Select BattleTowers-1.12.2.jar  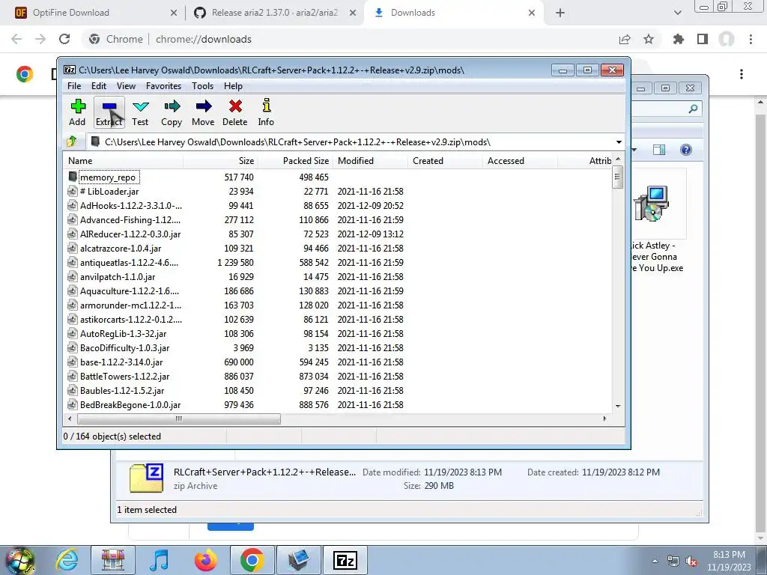(x=125, y=376)
